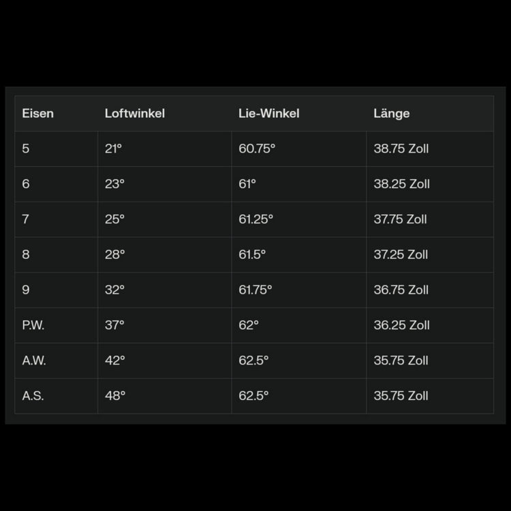Click the Eisen column header
This screenshot has width=511, height=511.
click(x=37, y=113)
